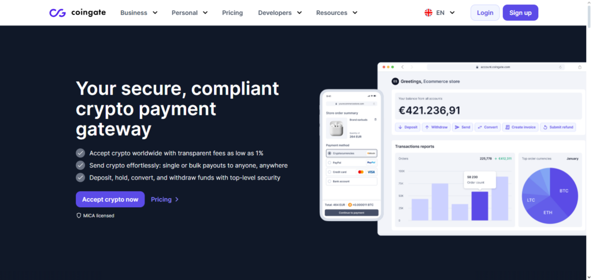
Task: Expand the Personal dropdown menu
Action: click(189, 13)
